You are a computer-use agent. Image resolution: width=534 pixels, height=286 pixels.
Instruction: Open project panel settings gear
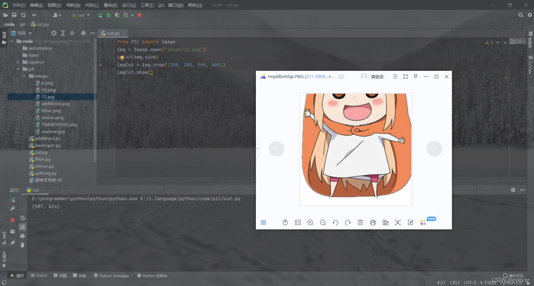pos(83,33)
